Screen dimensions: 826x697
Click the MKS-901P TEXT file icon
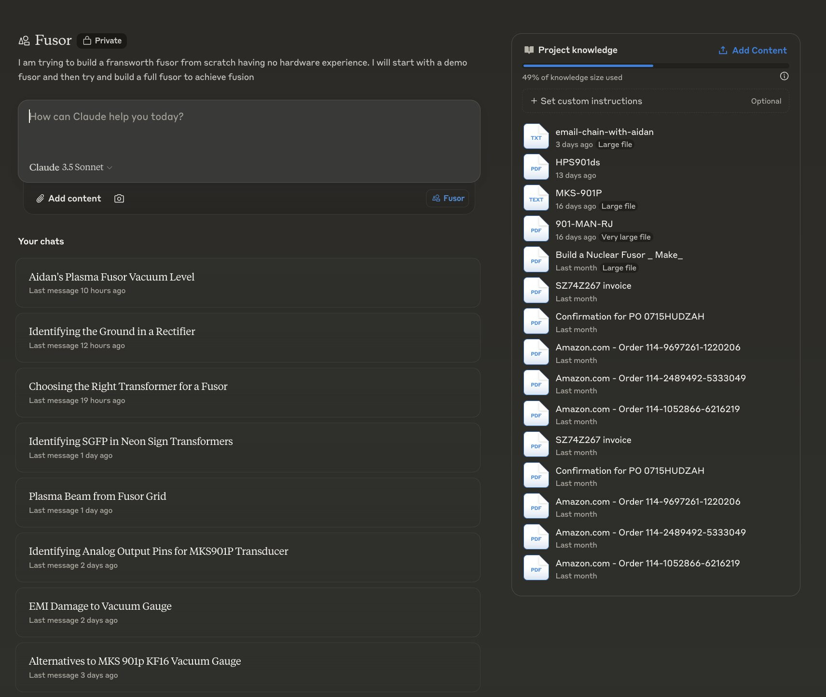(x=536, y=199)
